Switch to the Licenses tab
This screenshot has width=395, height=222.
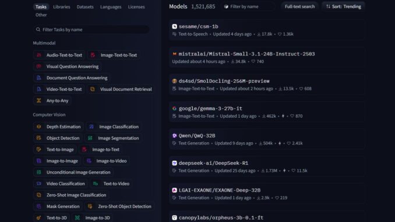pyautogui.click(x=136, y=7)
